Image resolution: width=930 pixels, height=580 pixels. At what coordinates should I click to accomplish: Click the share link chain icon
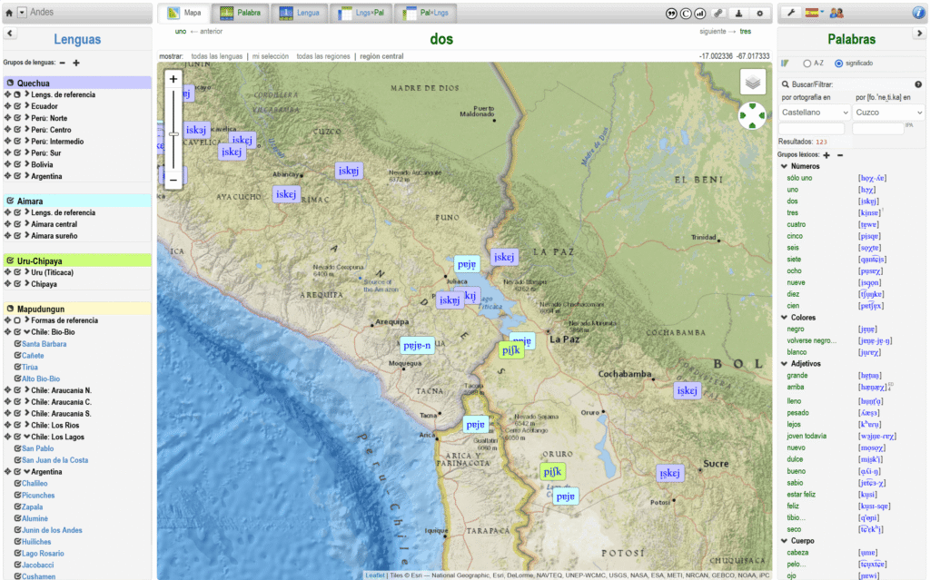[718, 13]
